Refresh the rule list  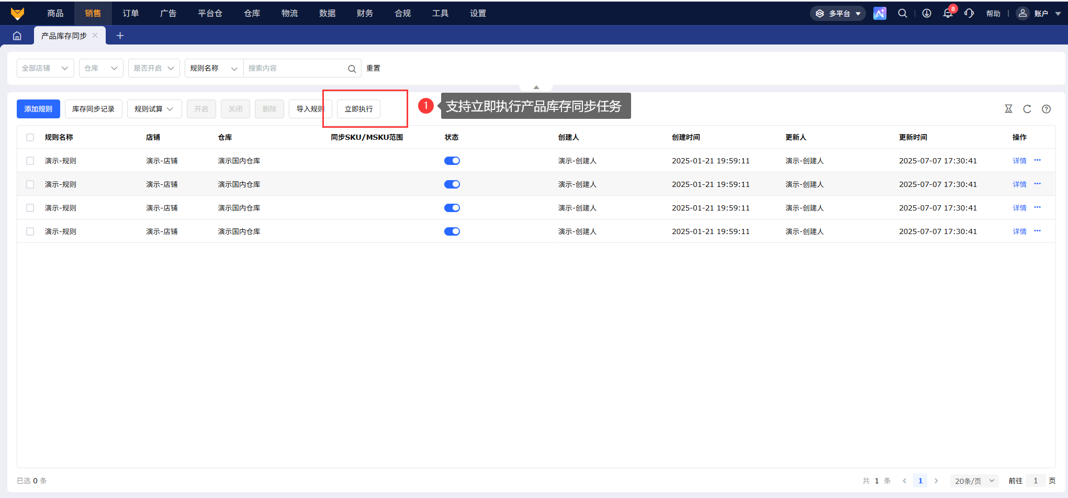click(x=1027, y=109)
